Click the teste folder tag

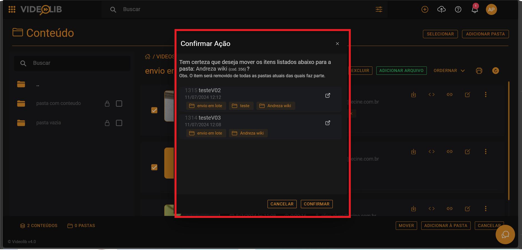(x=241, y=106)
